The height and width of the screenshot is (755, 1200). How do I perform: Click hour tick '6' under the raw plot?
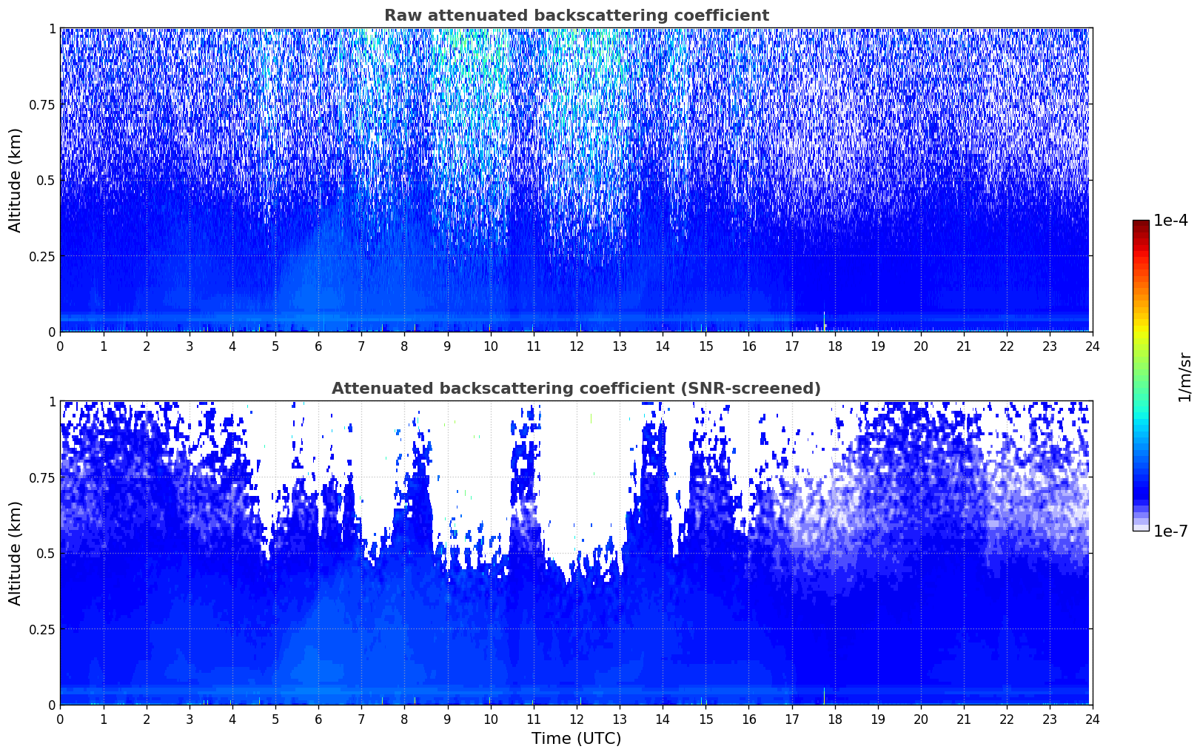pyautogui.click(x=318, y=346)
